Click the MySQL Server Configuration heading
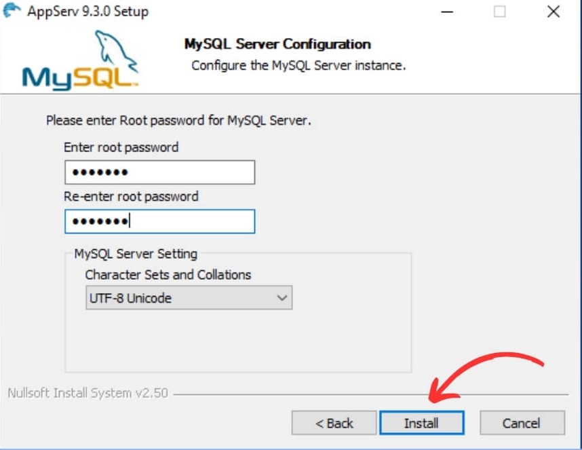The image size is (582, 450). coord(277,44)
